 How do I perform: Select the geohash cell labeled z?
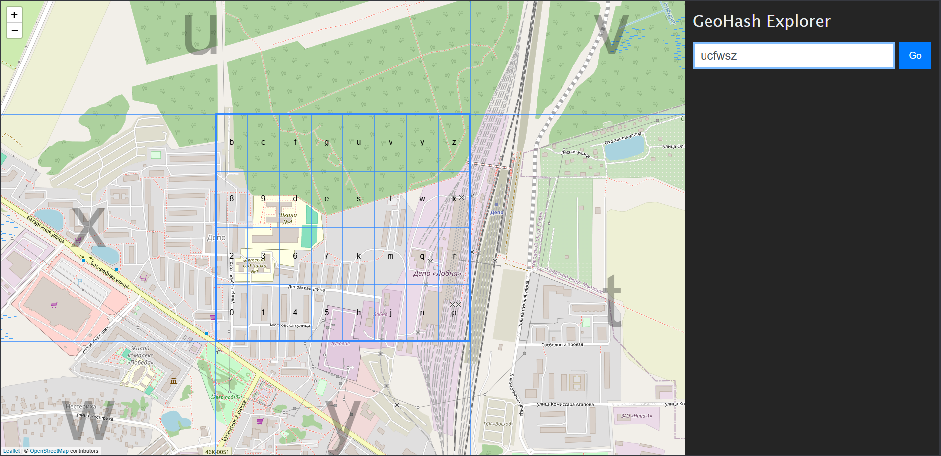(x=454, y=143)
